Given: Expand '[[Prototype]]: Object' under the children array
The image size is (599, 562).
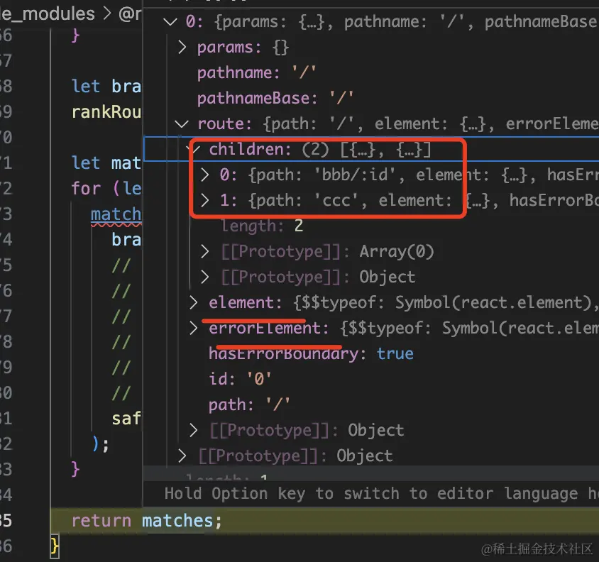Looking at the screenshot, I should [205, 277].
